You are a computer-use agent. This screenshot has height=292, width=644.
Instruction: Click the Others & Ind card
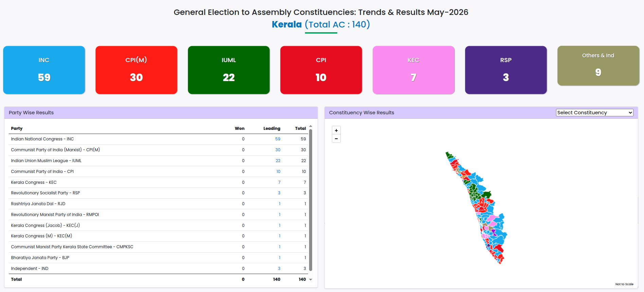tap(598, 66)
